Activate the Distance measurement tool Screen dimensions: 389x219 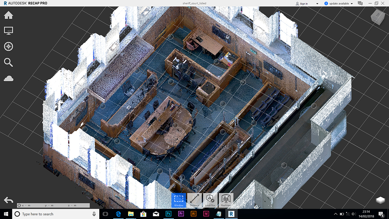(194, 200)
